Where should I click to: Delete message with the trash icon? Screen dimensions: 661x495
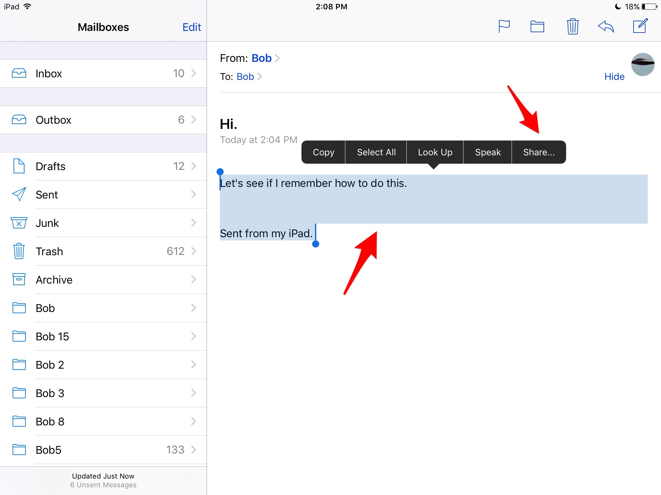pos(573,26)
